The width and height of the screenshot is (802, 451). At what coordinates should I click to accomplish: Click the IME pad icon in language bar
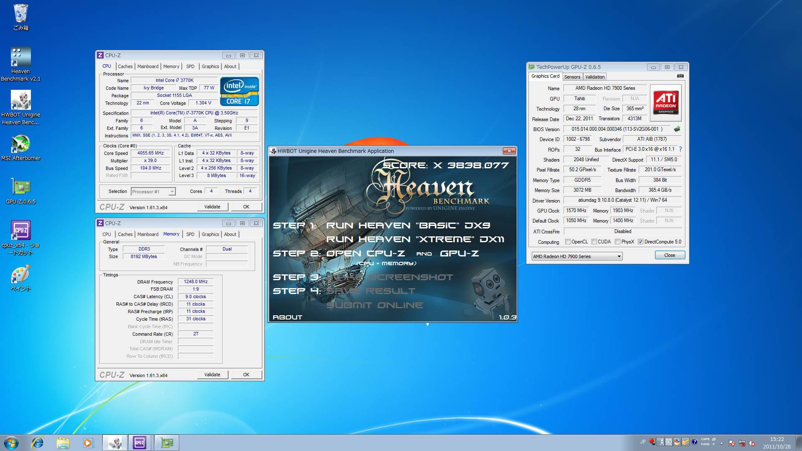point(677,442)
